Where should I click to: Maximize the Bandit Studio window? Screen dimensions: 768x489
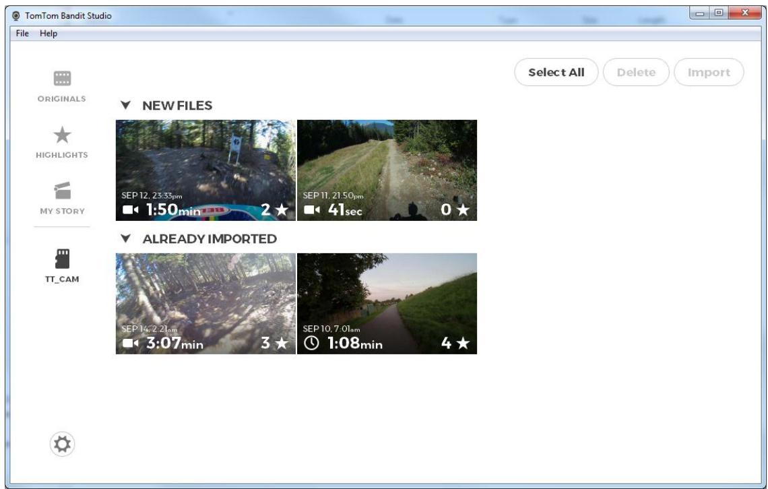[x=719, y=13]
